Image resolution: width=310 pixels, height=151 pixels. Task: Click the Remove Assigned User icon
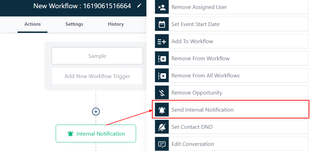click(162, 7)
